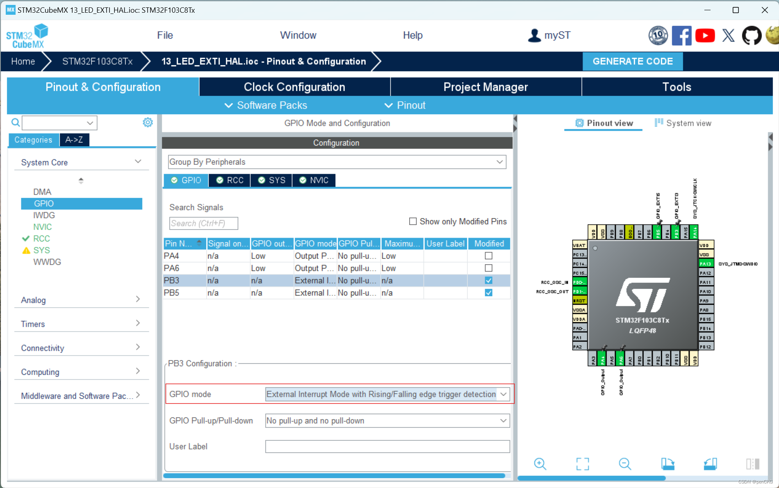
Task: Select the PB5 row in pin table
Action: coord(337,293)
